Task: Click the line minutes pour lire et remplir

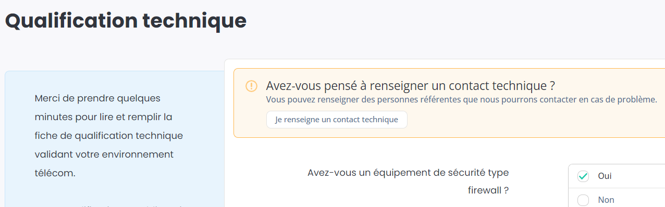Action: pyautogui.click(x=103, y=117)
